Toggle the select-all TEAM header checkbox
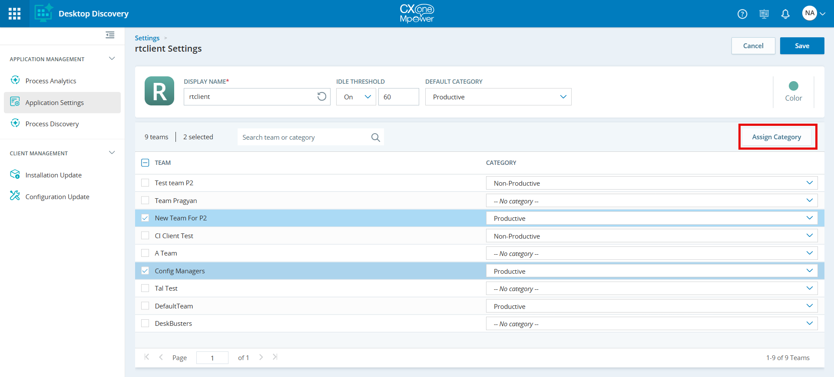Screen dimensions: 834x377 point(145,163)
